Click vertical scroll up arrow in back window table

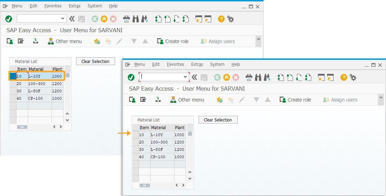tap(67, 114)
